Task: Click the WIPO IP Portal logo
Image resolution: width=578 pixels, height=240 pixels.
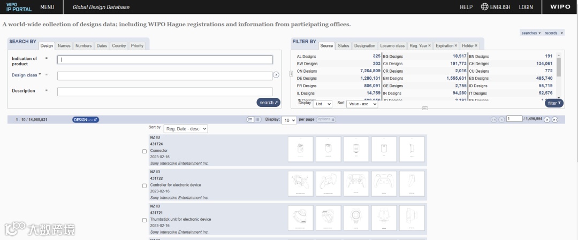Action: (x=19, y=6)
